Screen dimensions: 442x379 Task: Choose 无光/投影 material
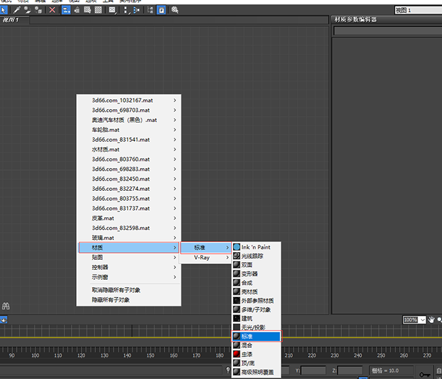pos(256,327)
